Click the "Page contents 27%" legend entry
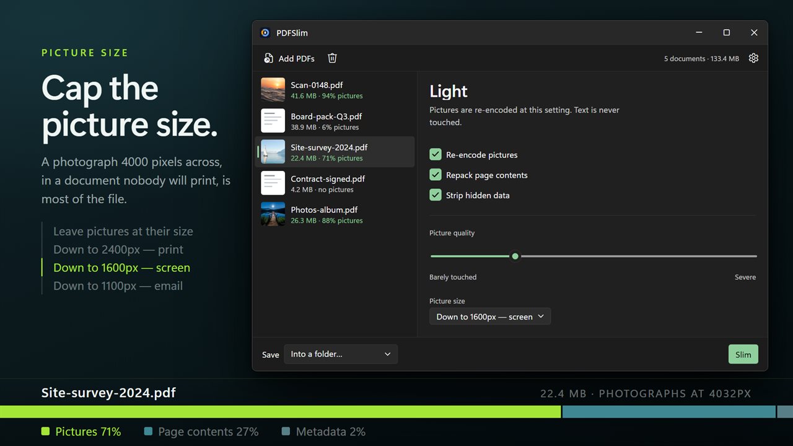Screen dimensions: 793x446 201,432
